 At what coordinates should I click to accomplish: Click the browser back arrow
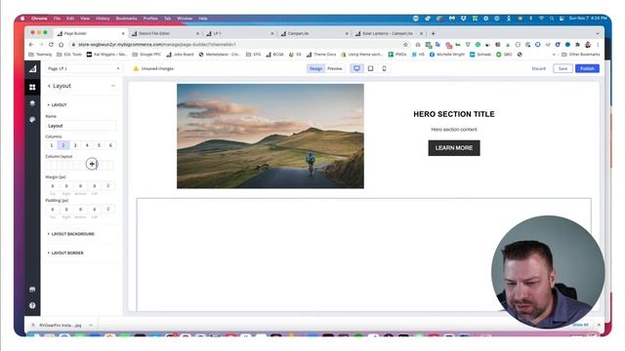pos(31,45)
